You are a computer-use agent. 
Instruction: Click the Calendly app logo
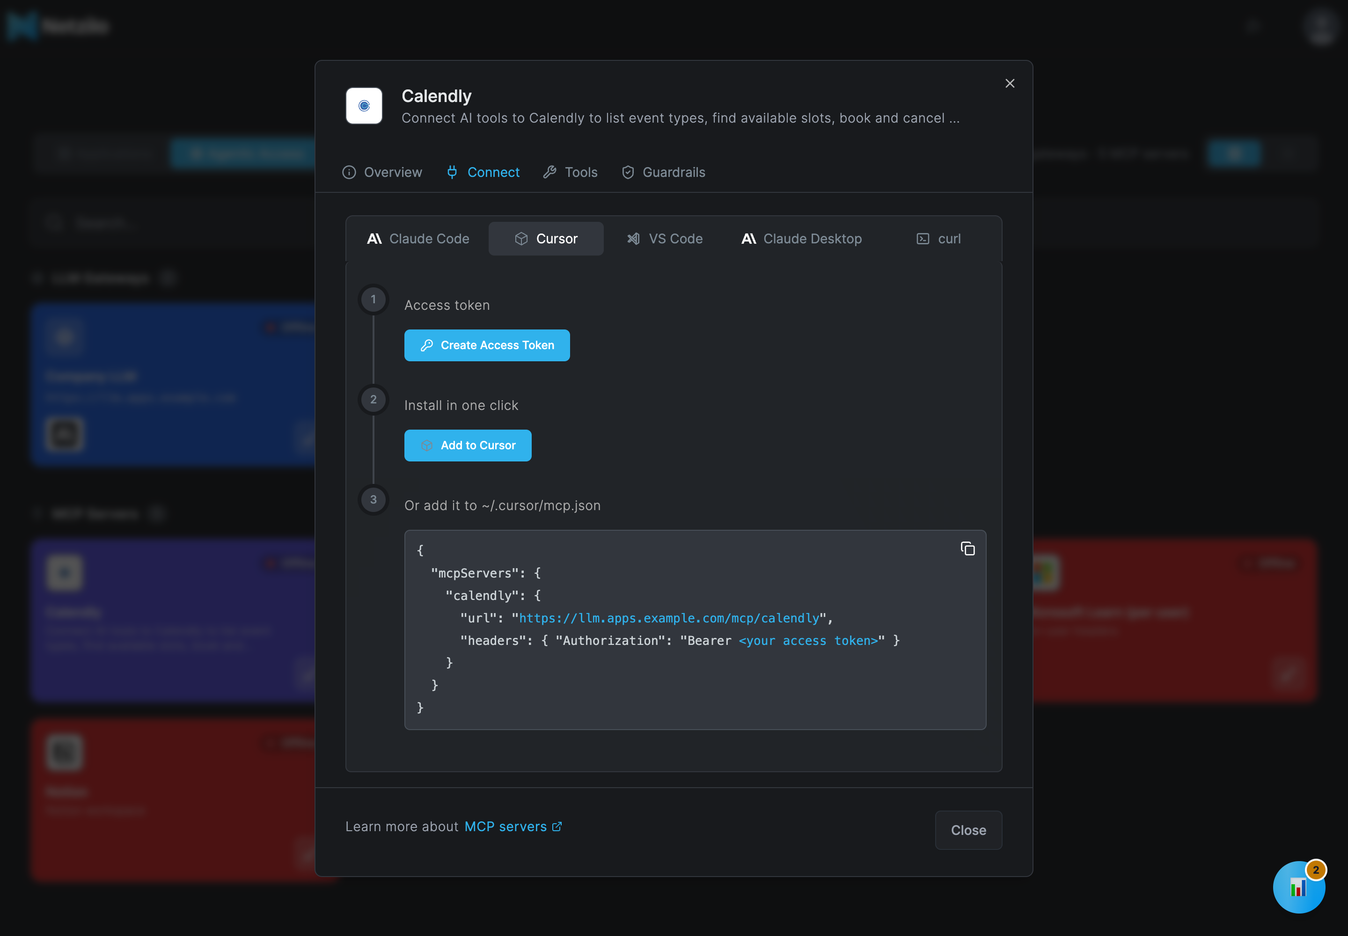[x=364, y=106]
